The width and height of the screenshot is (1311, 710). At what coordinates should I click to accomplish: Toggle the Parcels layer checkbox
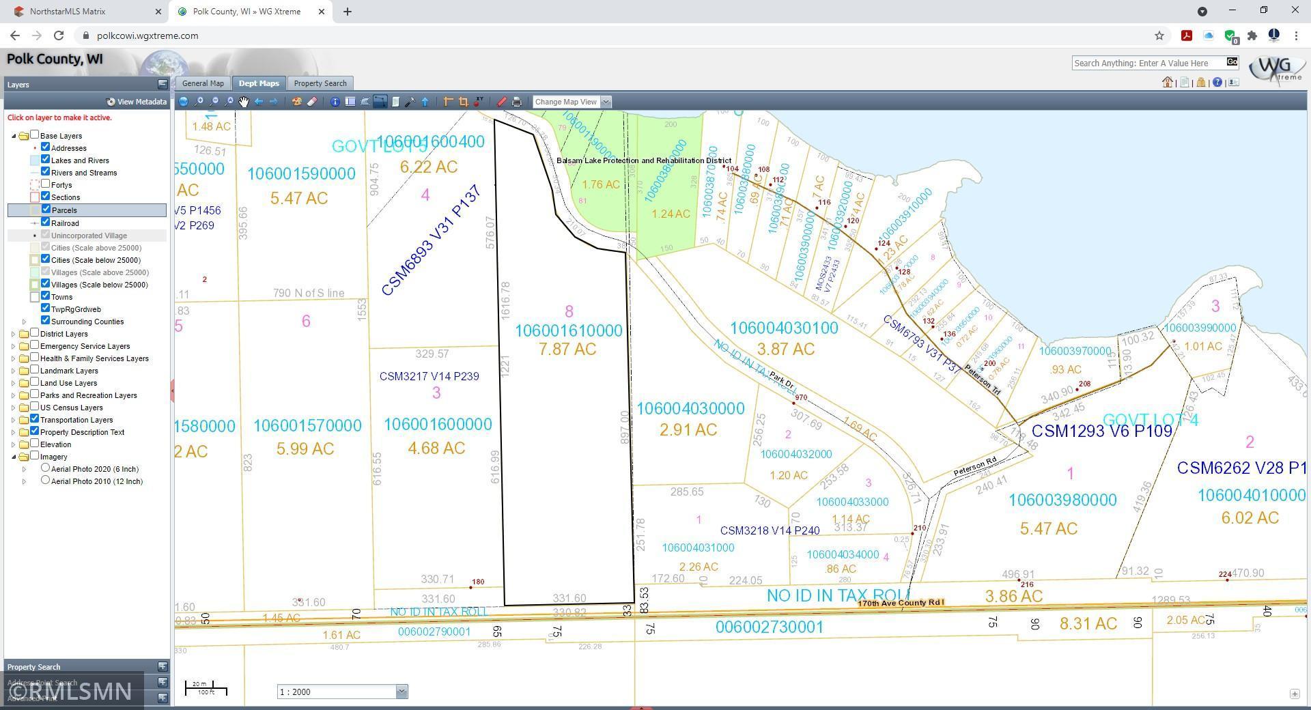tap(46, 209)
